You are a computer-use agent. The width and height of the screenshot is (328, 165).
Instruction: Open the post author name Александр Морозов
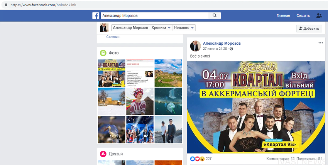click(222, 44)
